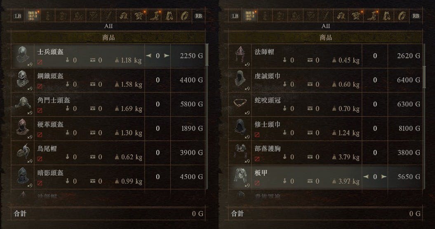Click the 蛇咬頭冠 circlet icon
This screenshot has width=435, height=229.
point(240,104)
